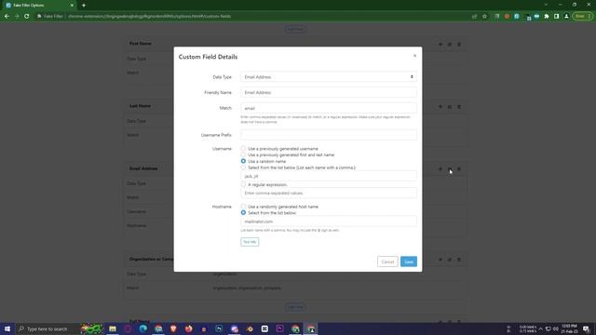Share this page icon in address bar
The height and width of the screenshot is (335, 596).
(474, 17)
